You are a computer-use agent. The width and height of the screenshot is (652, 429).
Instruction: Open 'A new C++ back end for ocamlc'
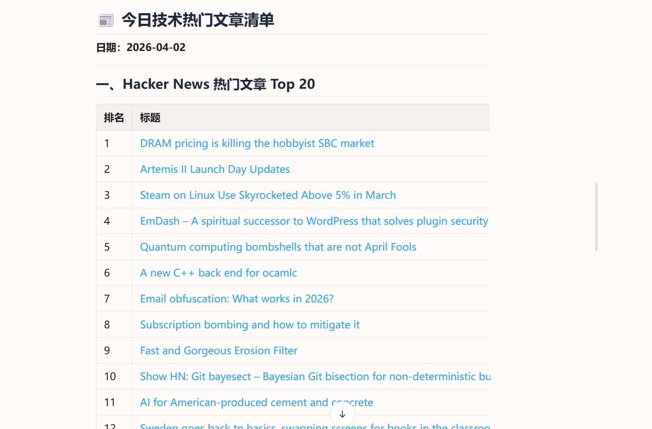(218, 273)
